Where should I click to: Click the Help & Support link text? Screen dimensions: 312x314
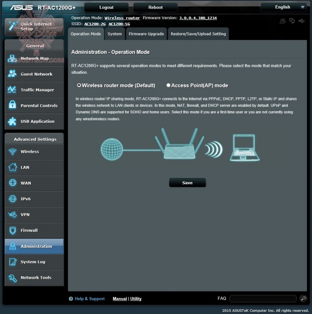pos(90,298)
